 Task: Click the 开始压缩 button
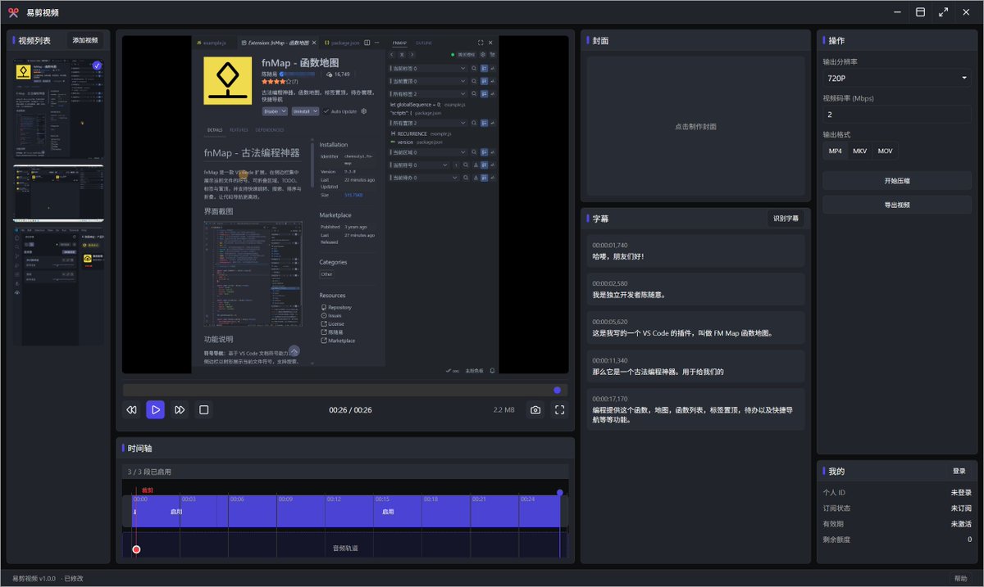click(897, 181)
